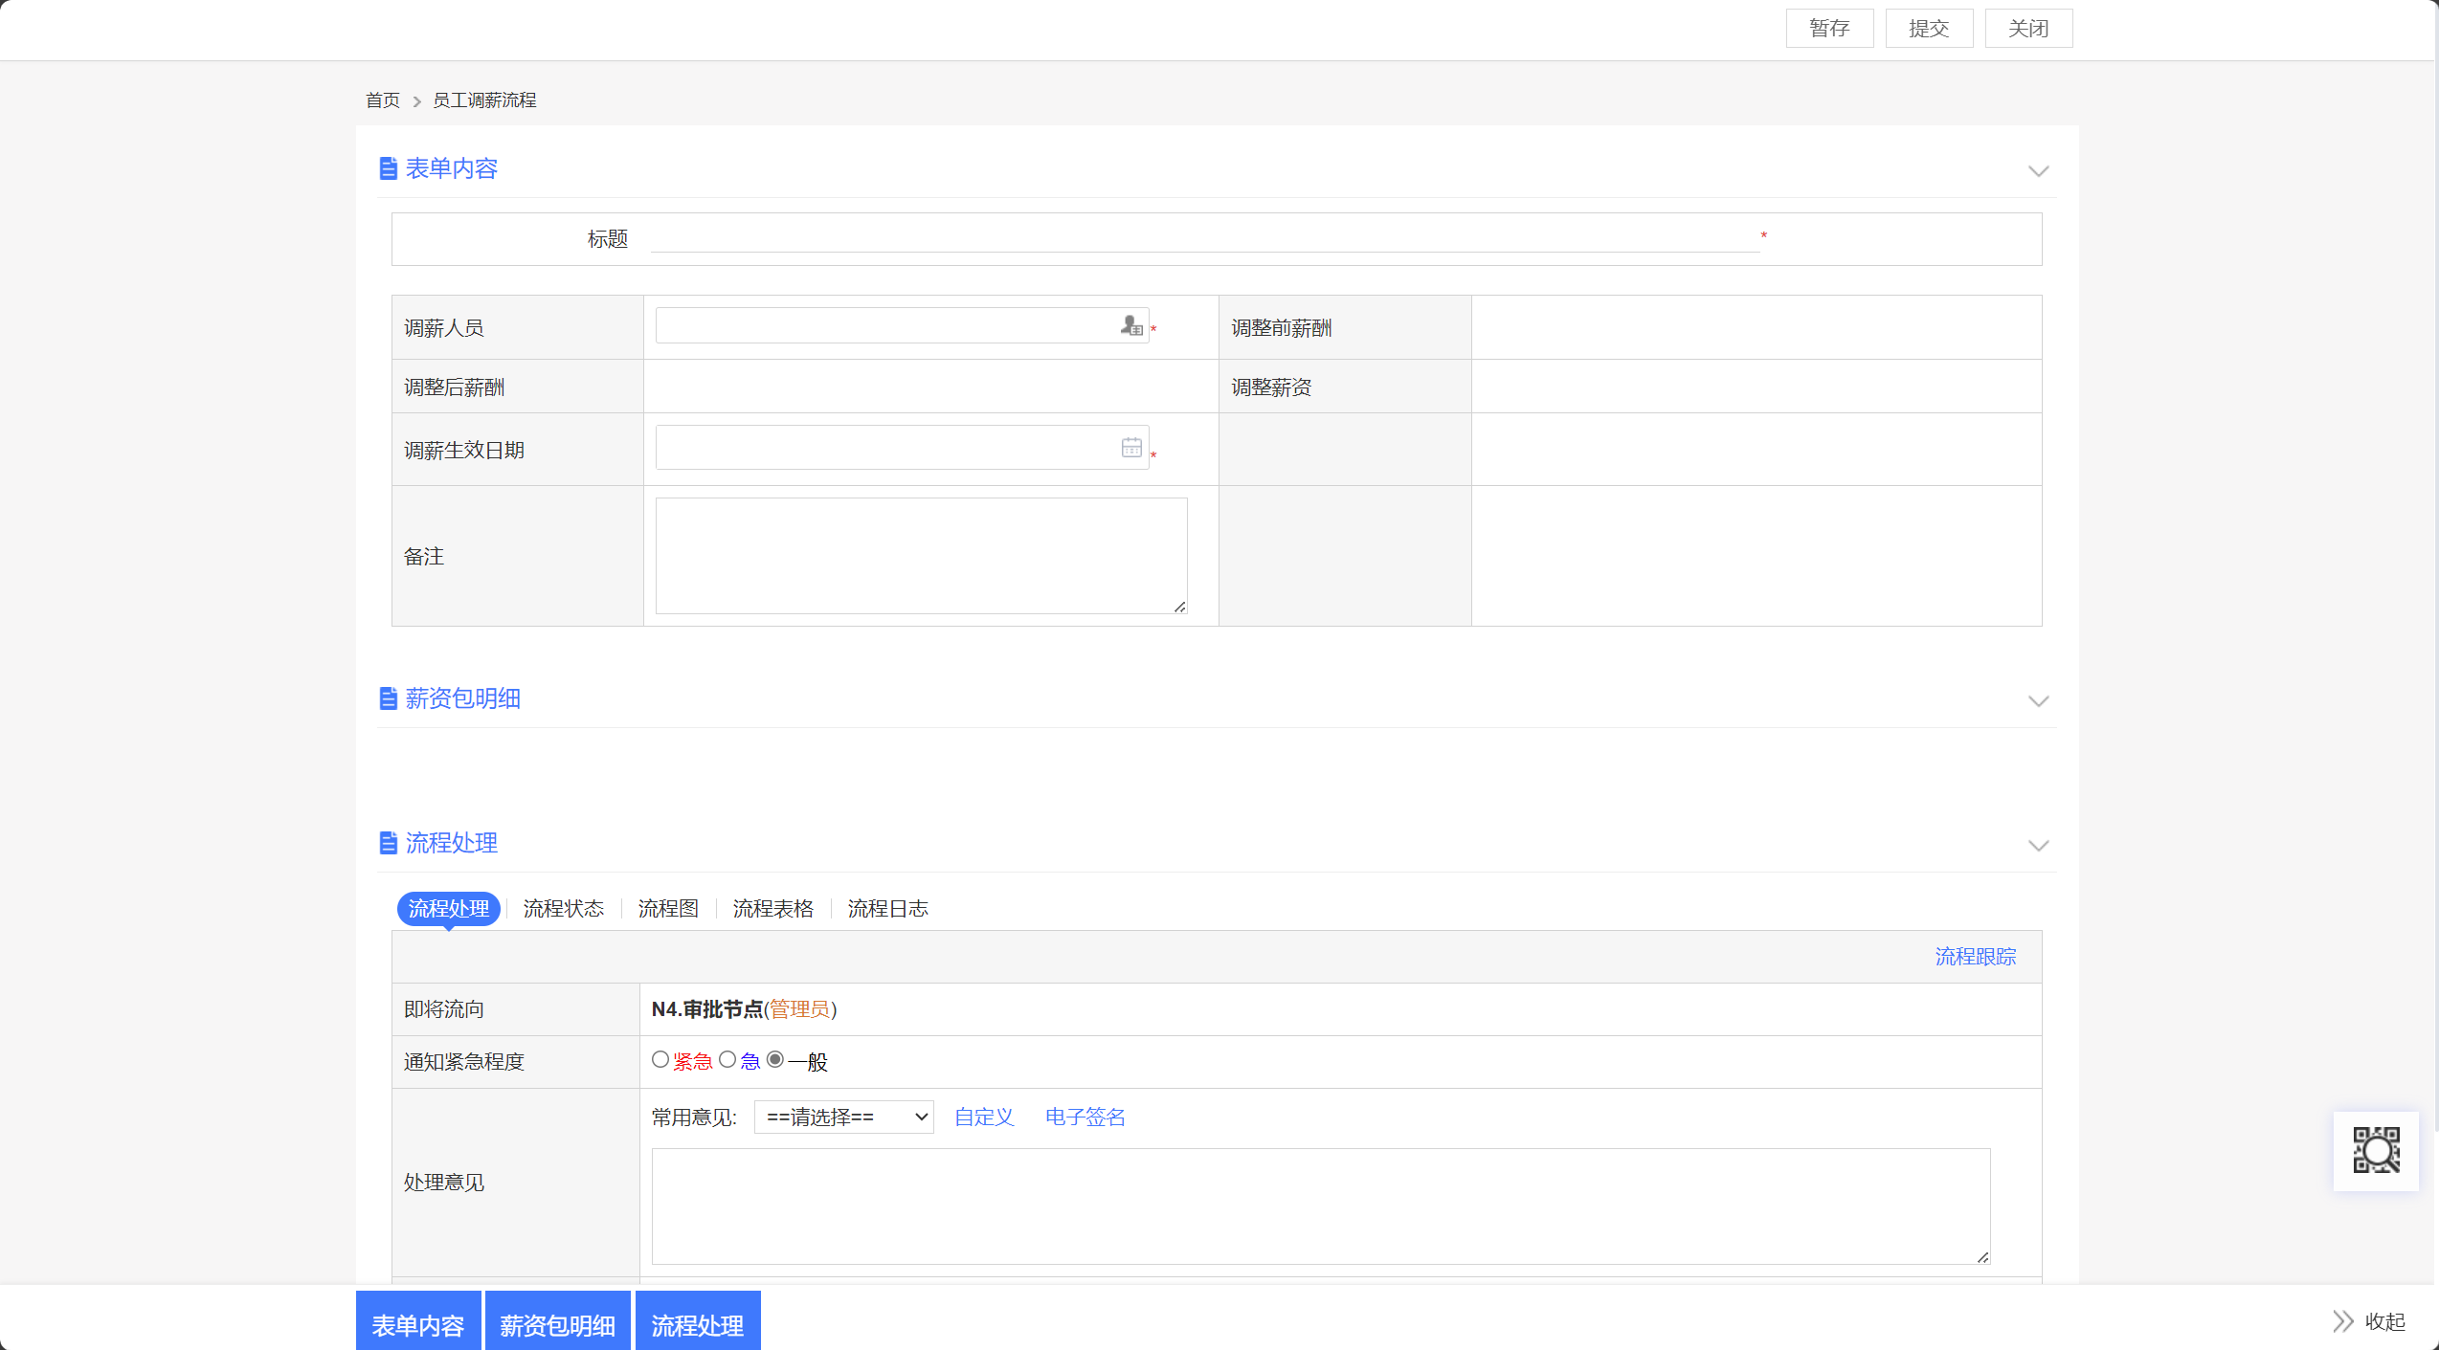Select the 一般 urgency radio button
This screenshot has width=2439, height=1350.
(775, 1060)
